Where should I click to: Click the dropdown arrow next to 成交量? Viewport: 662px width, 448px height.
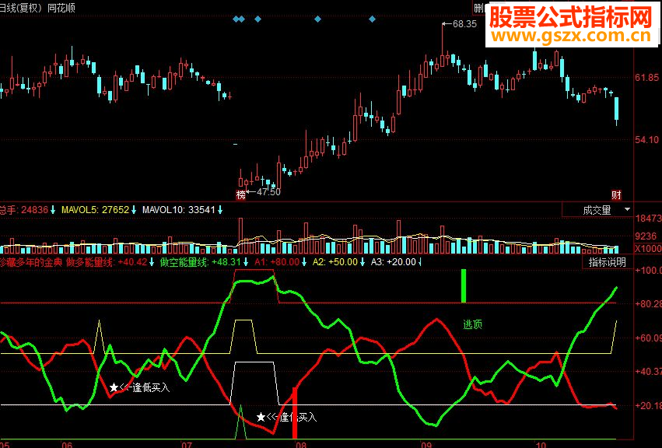tap(627, 209)
